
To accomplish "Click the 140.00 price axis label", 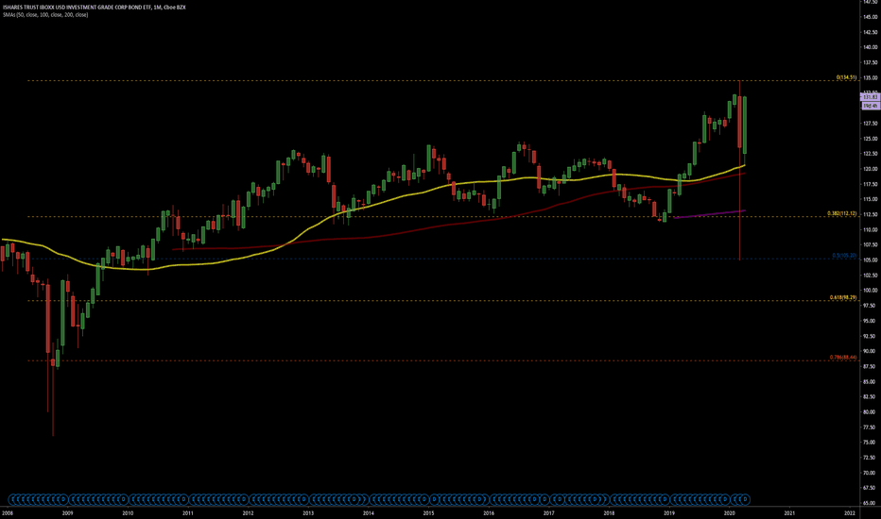I will [x=871, y=47].
